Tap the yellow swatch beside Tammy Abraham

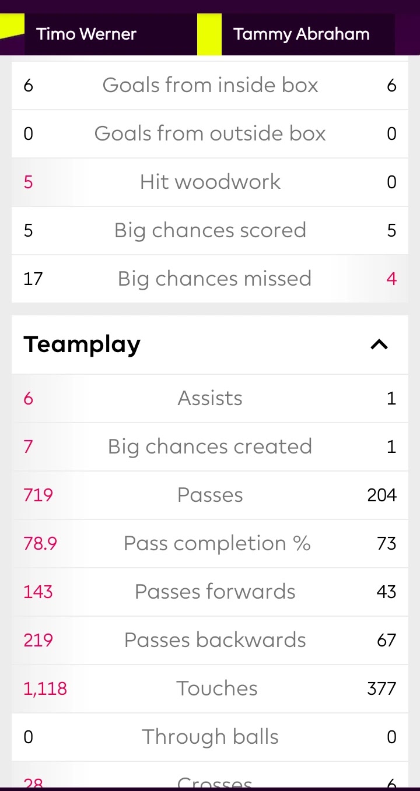coord(209,34)
